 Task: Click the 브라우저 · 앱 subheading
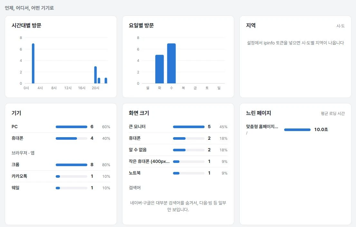coord(23,153)
